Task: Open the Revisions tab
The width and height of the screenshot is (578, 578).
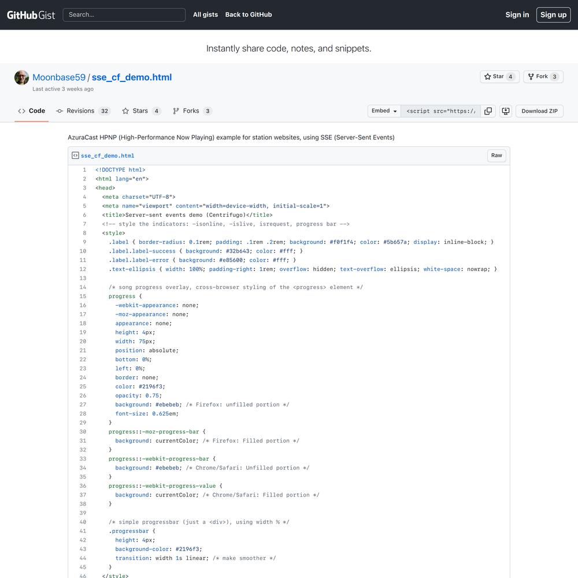Action: click(83, 111)
